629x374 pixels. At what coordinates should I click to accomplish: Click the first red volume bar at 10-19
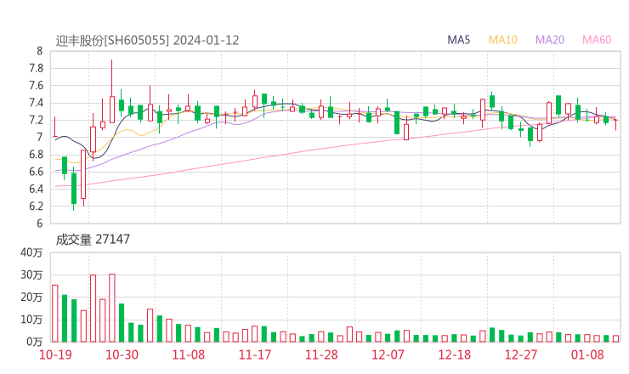pos(55,314)
